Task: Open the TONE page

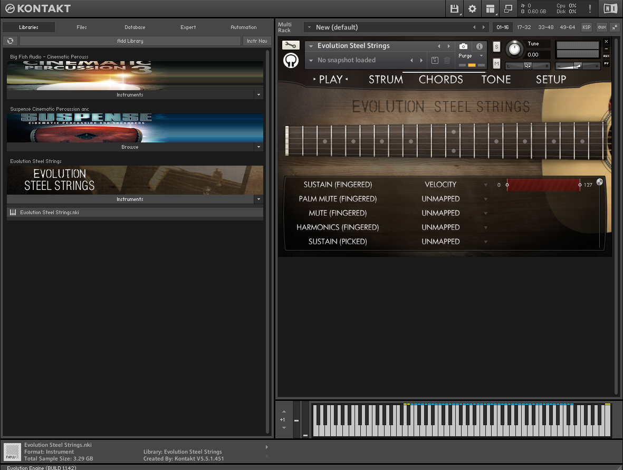Action: [x=496, y=80]
